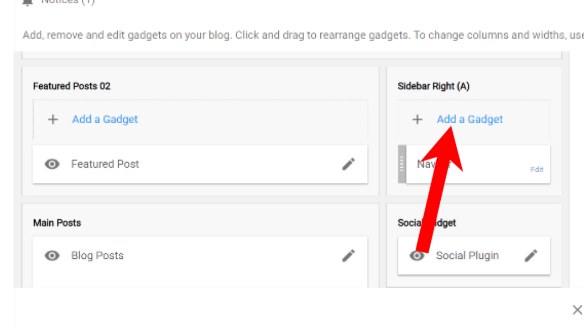Click the Featured Posts 02 section heading

[72, 86]
